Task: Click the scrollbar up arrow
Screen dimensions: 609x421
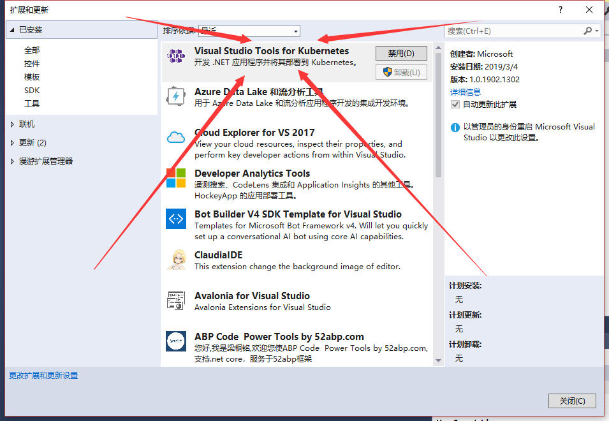Action: [439, 48]
